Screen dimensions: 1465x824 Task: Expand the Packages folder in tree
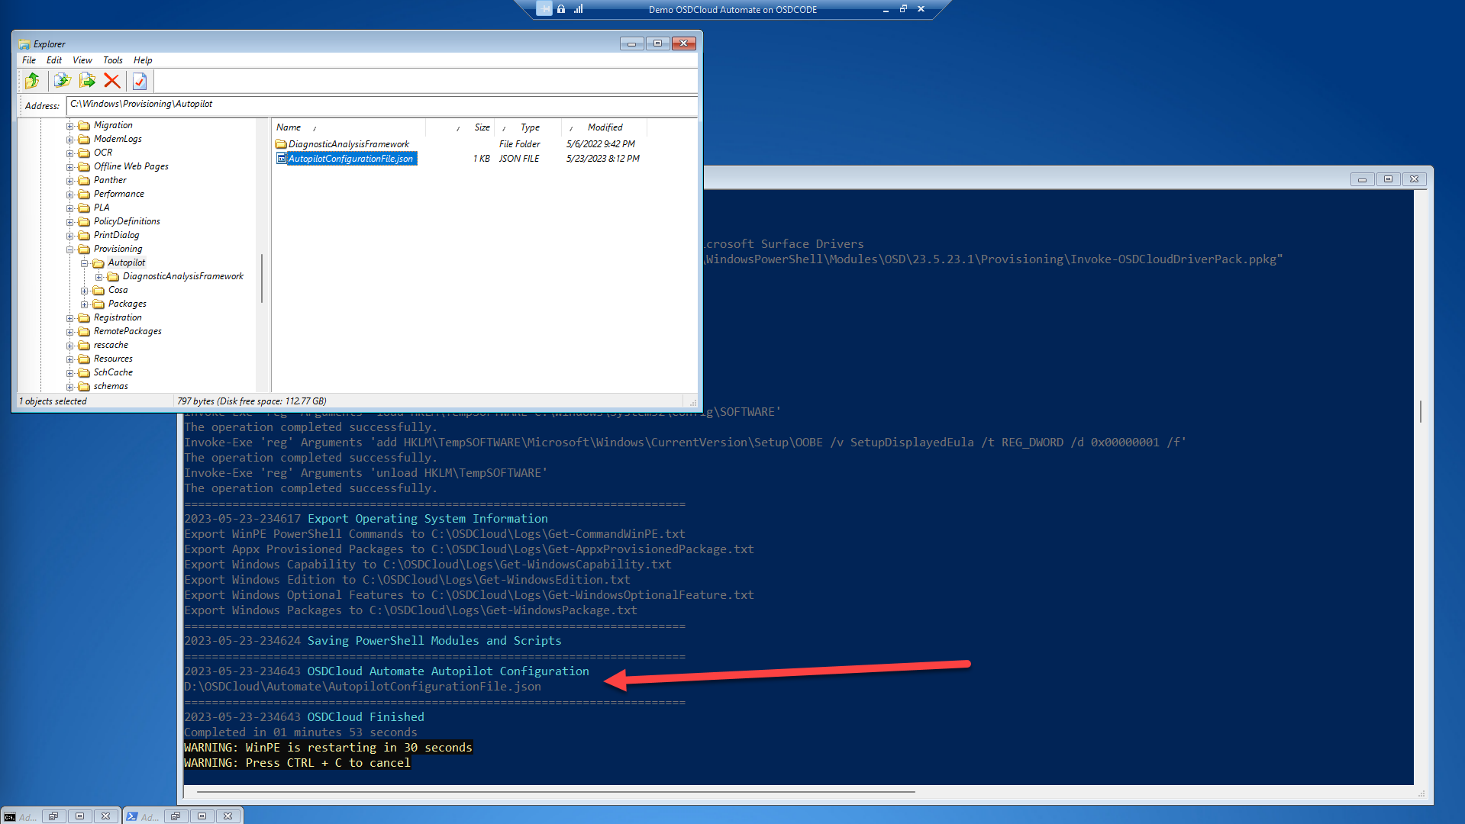point(85,304)
